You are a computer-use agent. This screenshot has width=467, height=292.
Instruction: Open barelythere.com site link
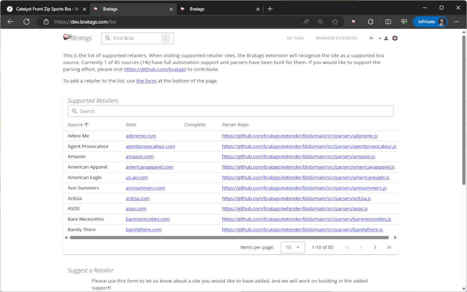click(143, 230)
